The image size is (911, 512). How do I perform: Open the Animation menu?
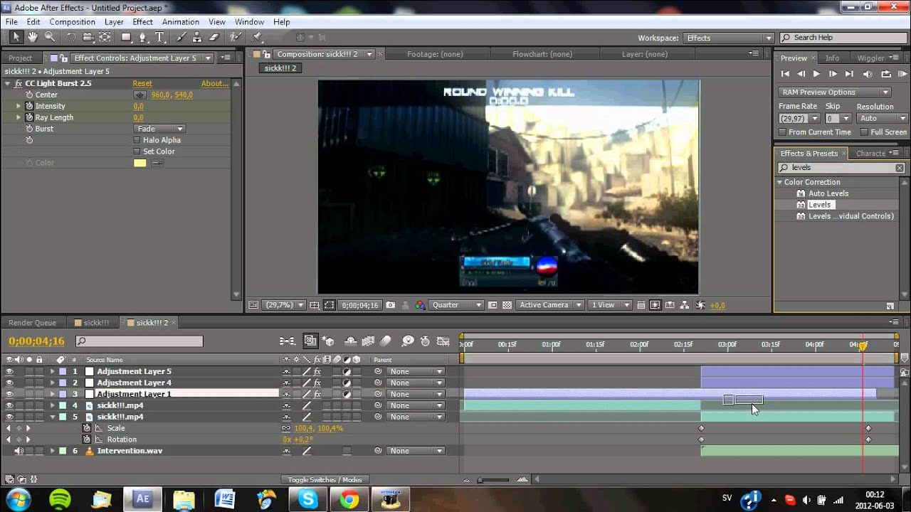[x=181, y=22]
